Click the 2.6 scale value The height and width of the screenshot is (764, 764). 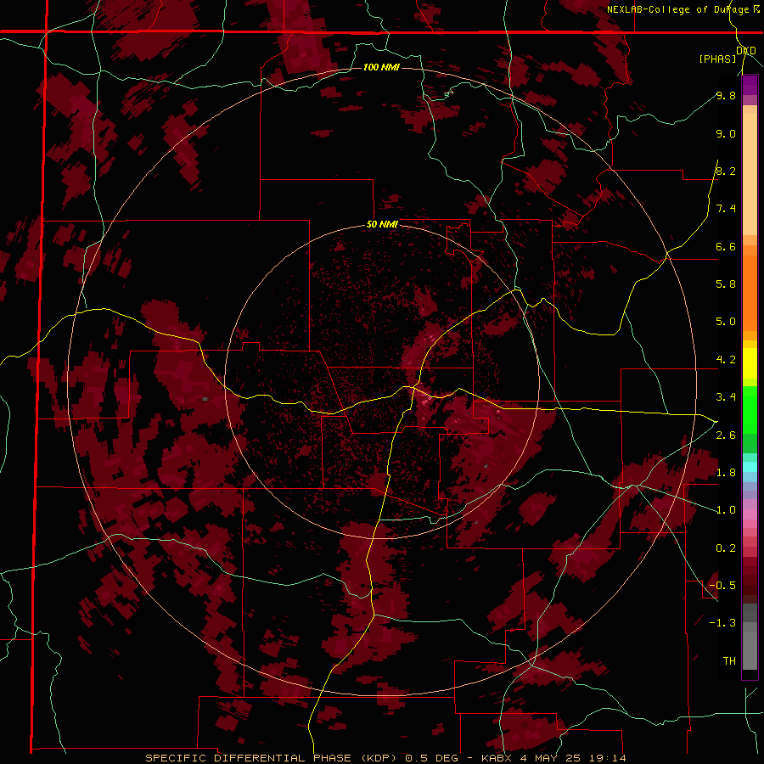click(x=726, y=435)
